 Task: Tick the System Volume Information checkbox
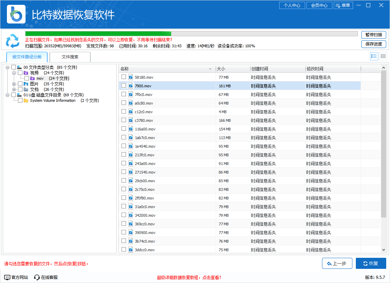pyautogui.click(x=20, y=100)
